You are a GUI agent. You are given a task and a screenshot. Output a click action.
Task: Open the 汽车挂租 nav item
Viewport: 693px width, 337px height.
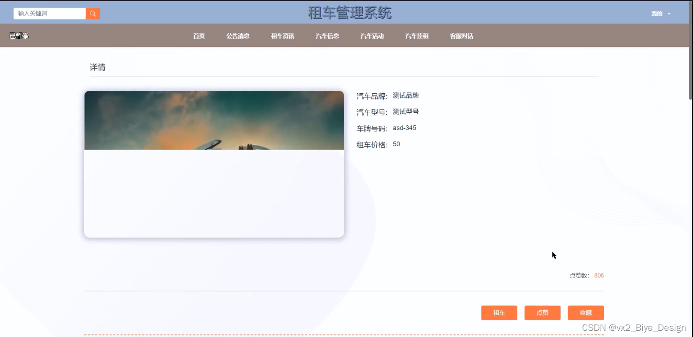(x=417, y=36)
